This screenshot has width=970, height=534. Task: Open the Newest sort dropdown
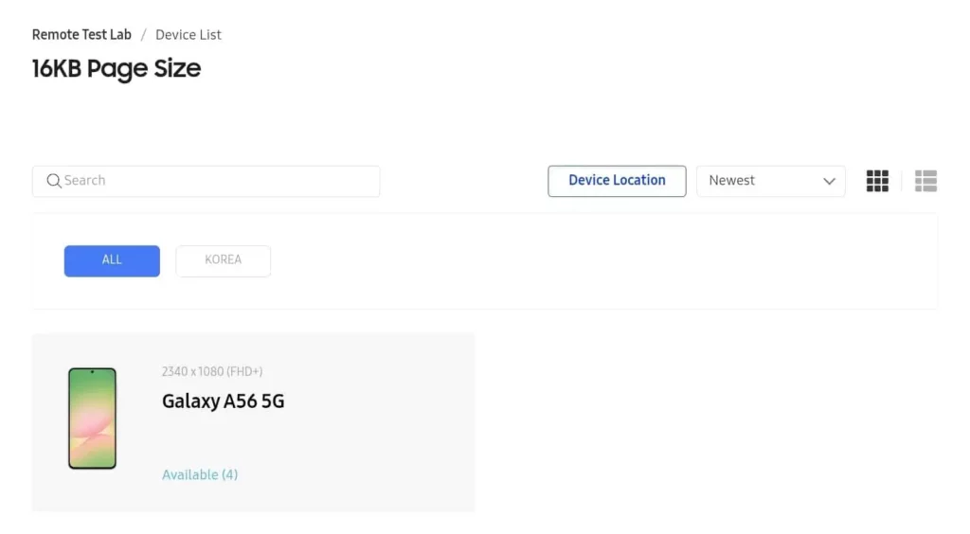(x=758, y=181)
